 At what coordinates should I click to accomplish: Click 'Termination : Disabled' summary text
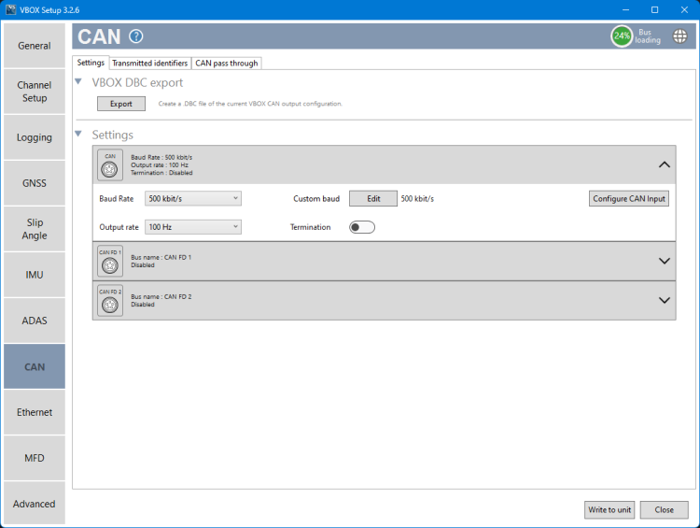coord(161,173)
